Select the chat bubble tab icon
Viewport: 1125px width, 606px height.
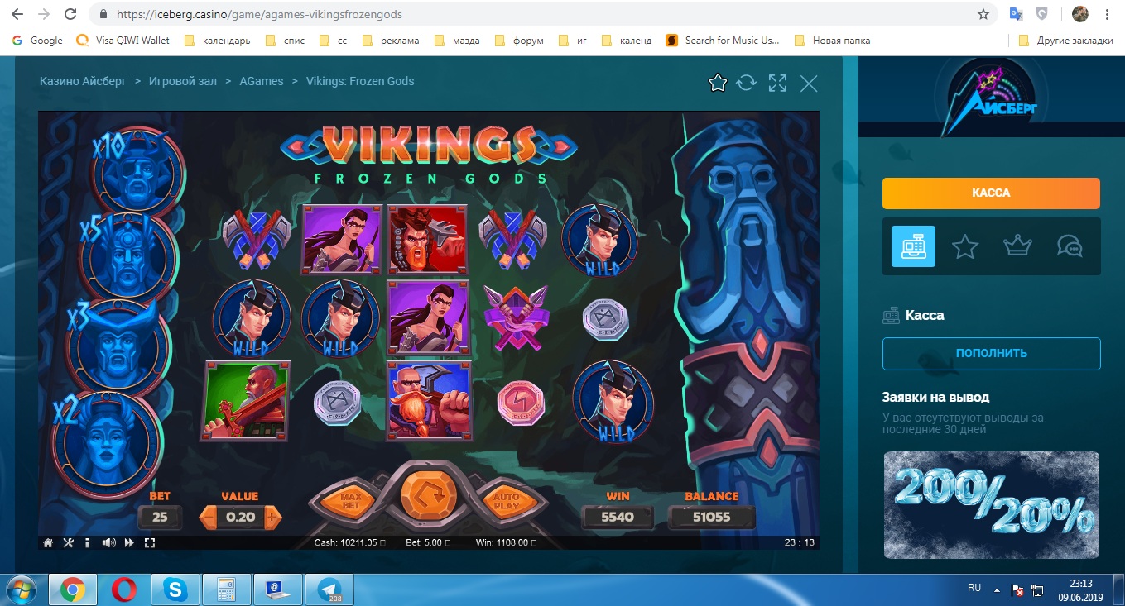pos(1070,246)
